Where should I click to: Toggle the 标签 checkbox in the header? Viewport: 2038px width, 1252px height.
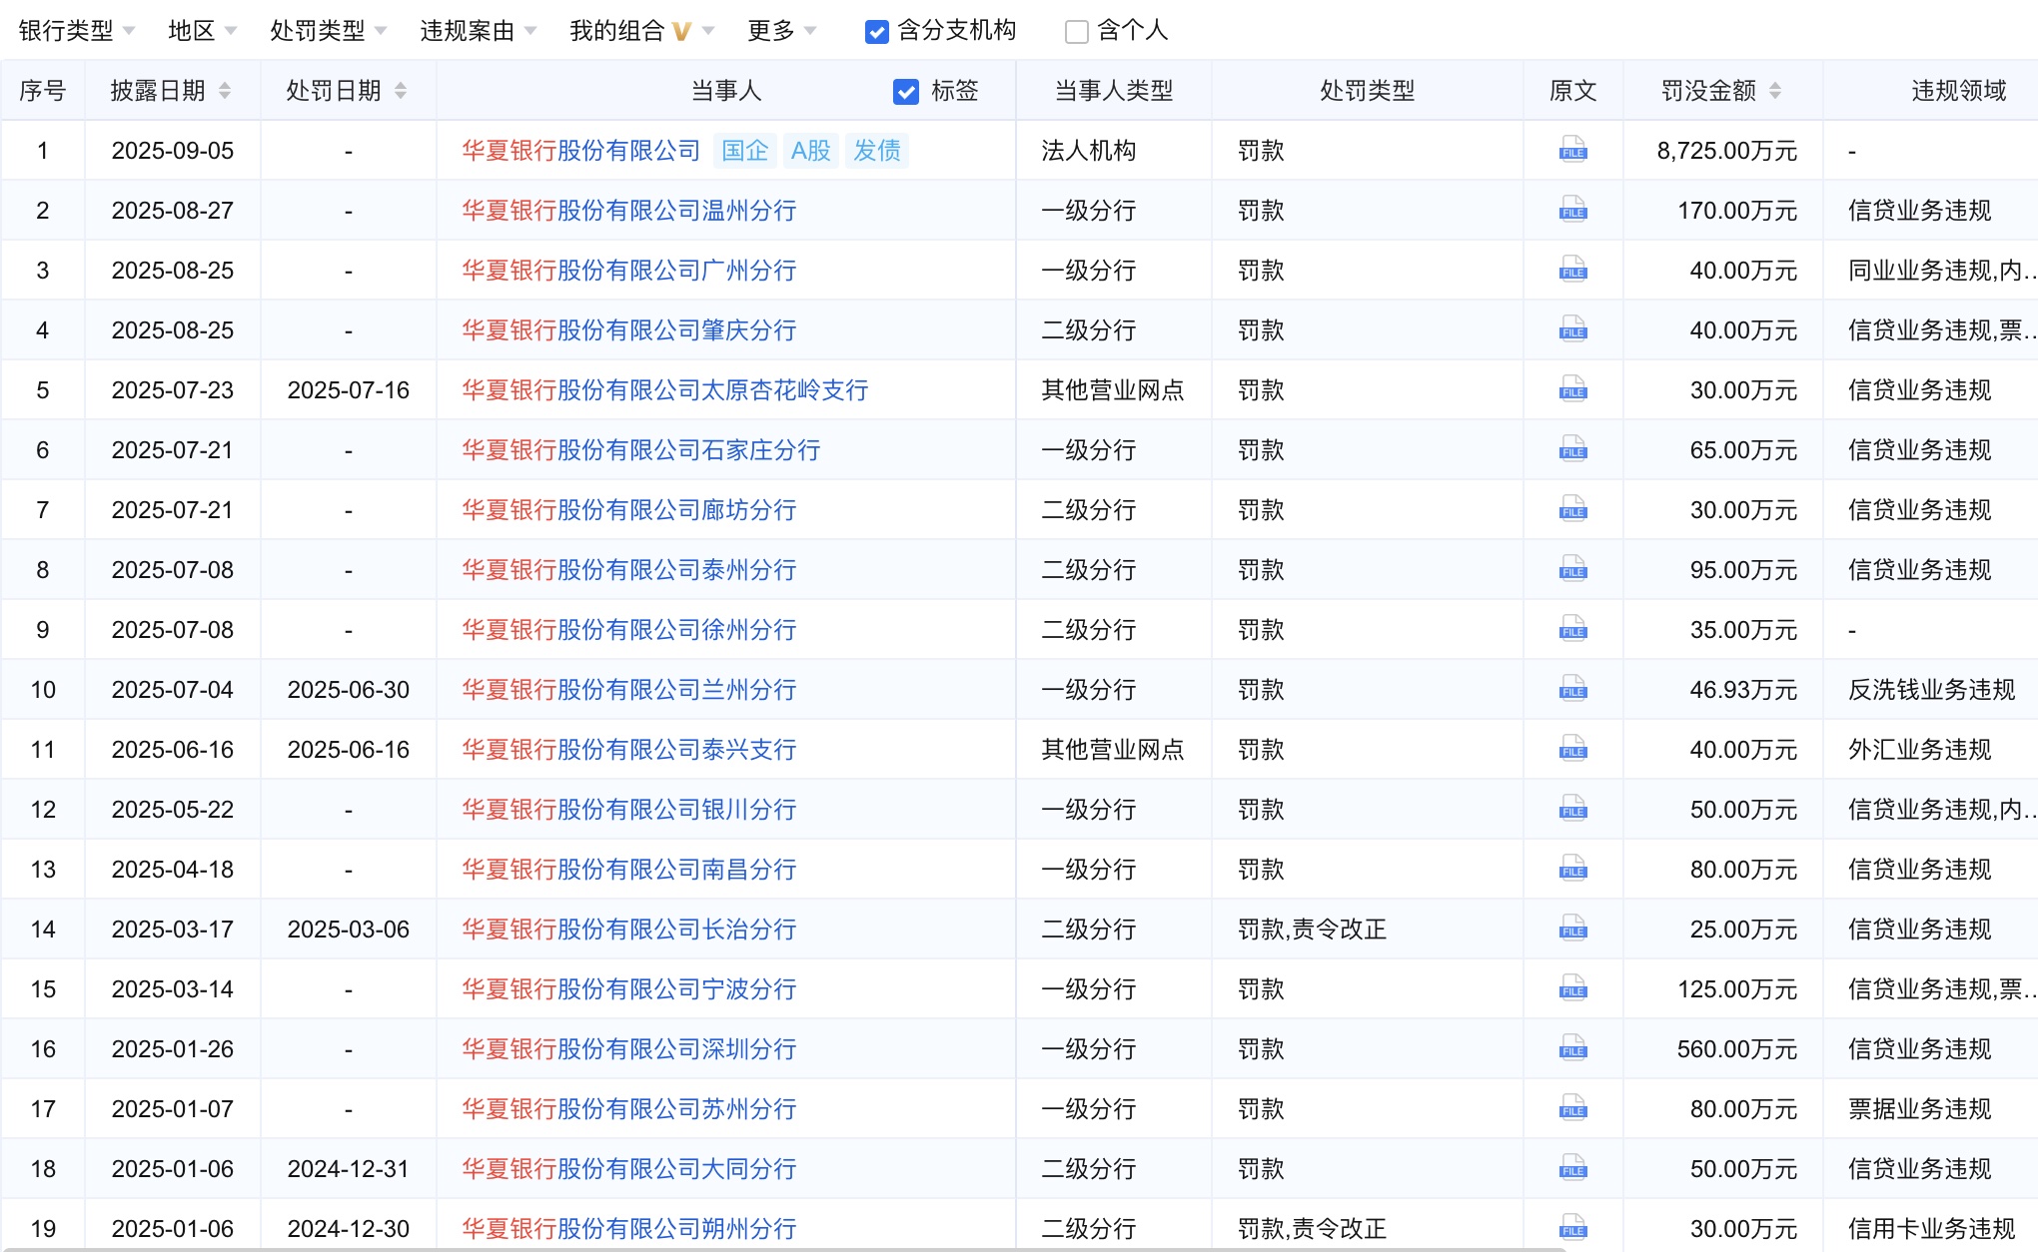tap(905, 92)
